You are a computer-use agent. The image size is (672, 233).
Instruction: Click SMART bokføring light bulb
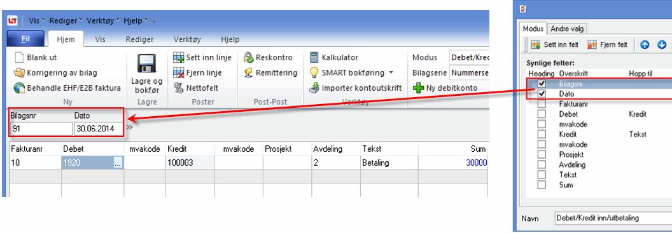coord(314,72)
